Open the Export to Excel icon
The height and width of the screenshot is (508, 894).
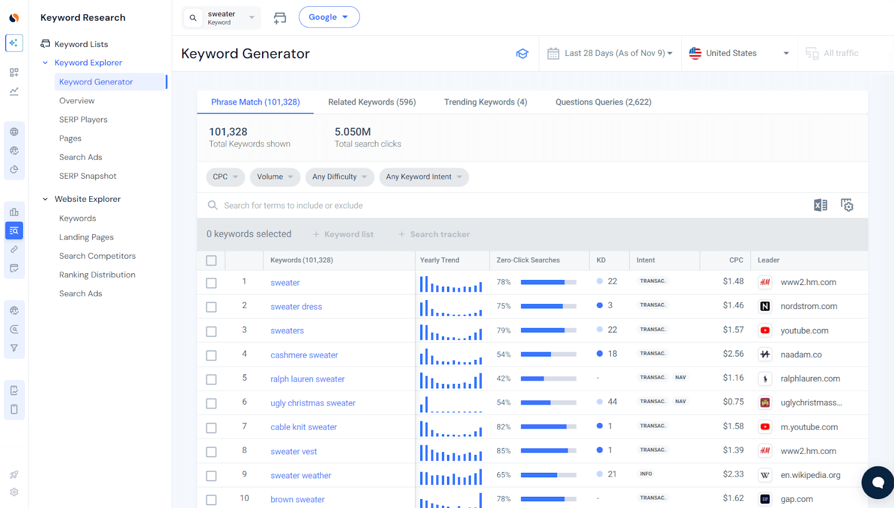[821, 205]
